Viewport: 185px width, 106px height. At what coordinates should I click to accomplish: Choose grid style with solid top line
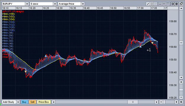coord(168,4)
